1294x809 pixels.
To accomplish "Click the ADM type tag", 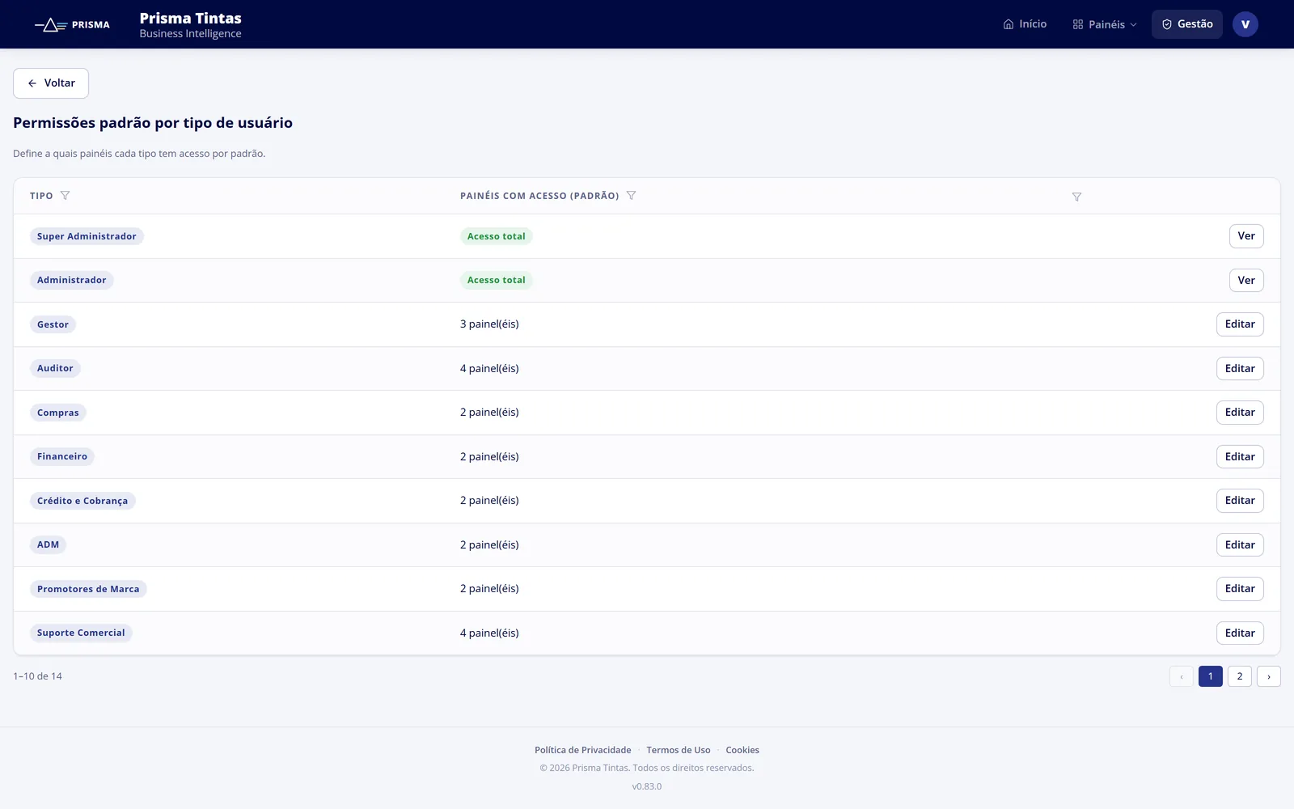I will tap(48, 544).
